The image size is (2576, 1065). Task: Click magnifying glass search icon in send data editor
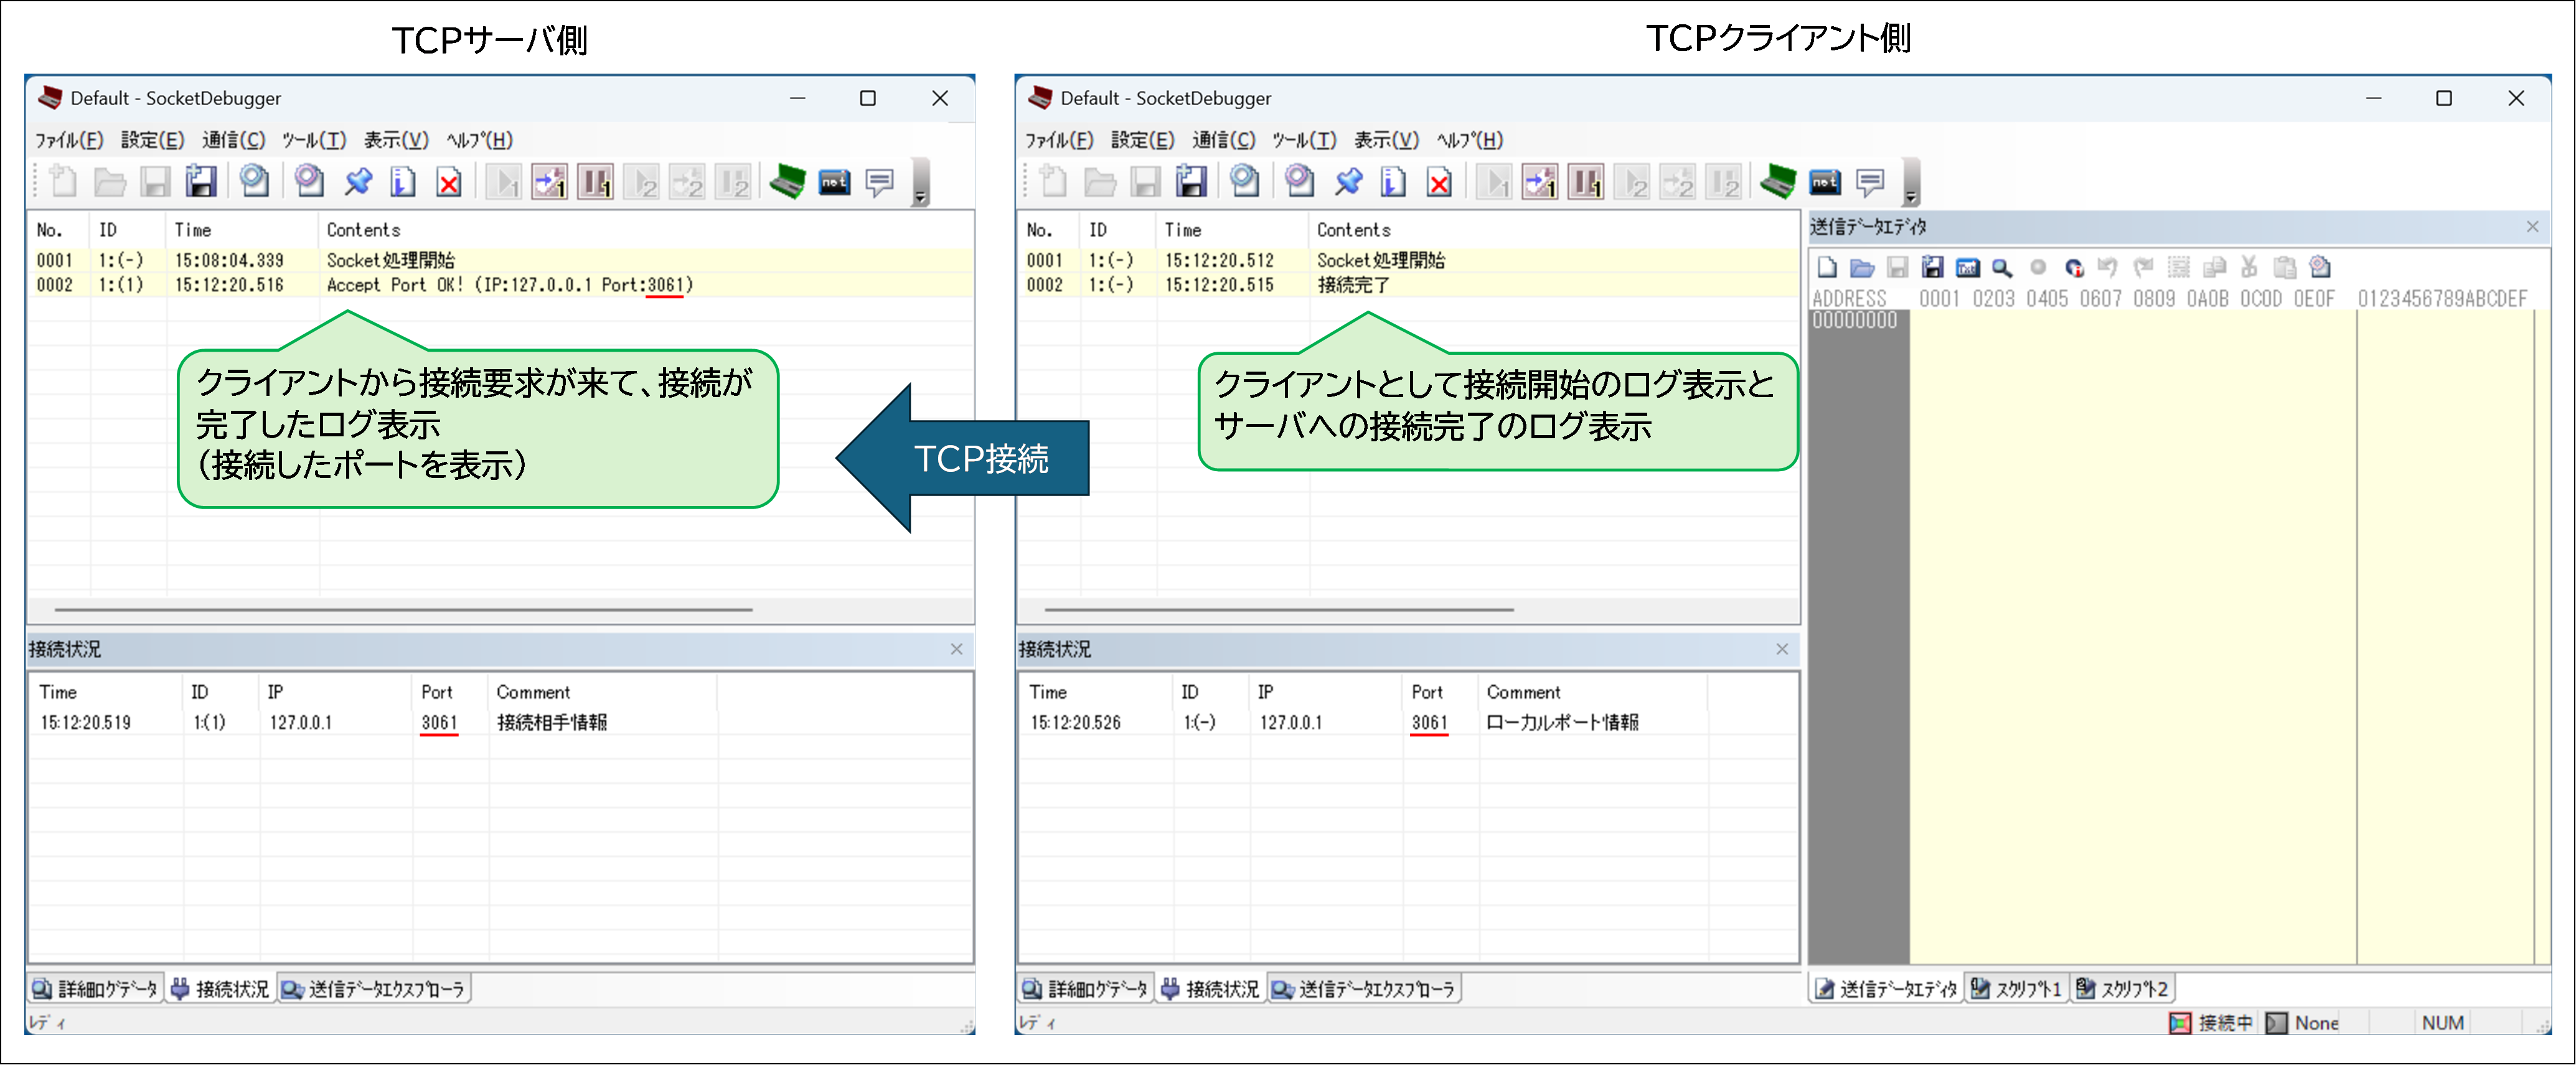(x=2001, y=268)
